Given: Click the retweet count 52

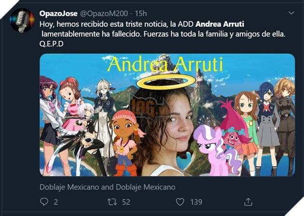Looking at the screenshot, I should [x=126, y=202].
